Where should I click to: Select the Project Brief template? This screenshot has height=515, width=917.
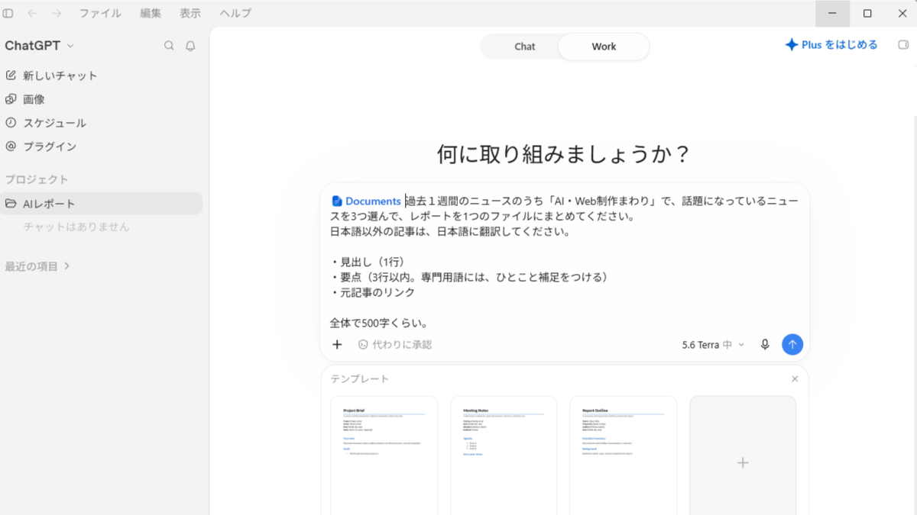[384, 455]
